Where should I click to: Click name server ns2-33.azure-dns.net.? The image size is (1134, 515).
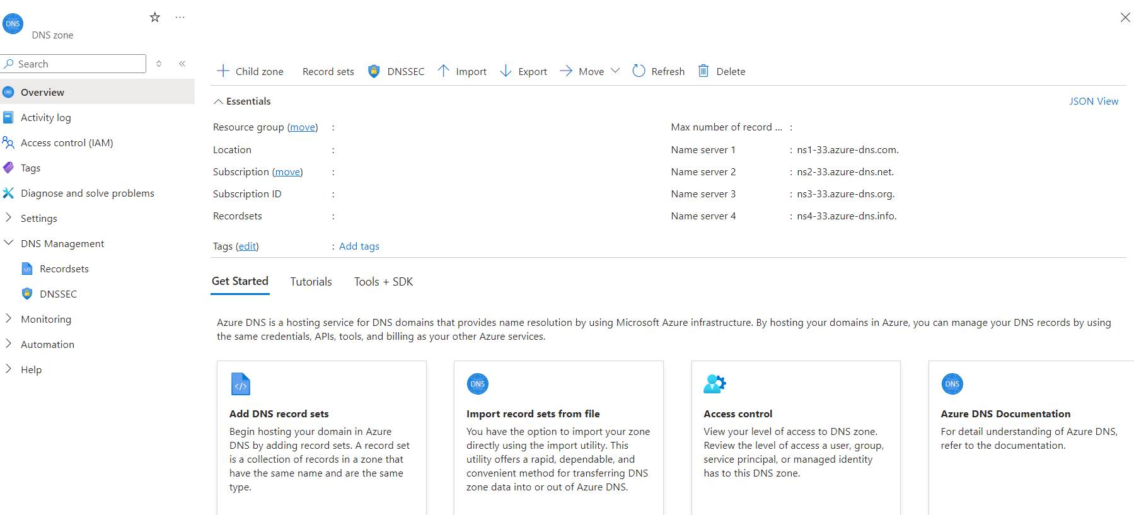point(845,171)
